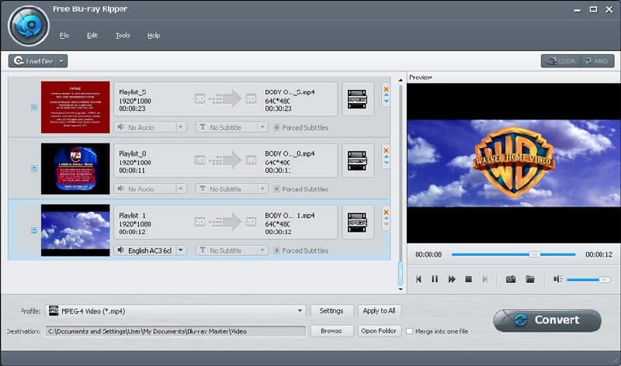
Task: Open the Profile MPEG-4 Video dropdown
Action: click(x=300, y=311)
